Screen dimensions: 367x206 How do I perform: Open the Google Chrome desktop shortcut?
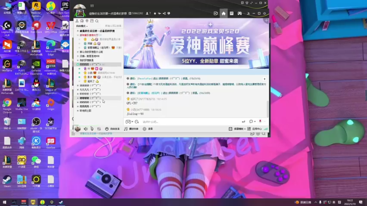[x=7, y=106]
